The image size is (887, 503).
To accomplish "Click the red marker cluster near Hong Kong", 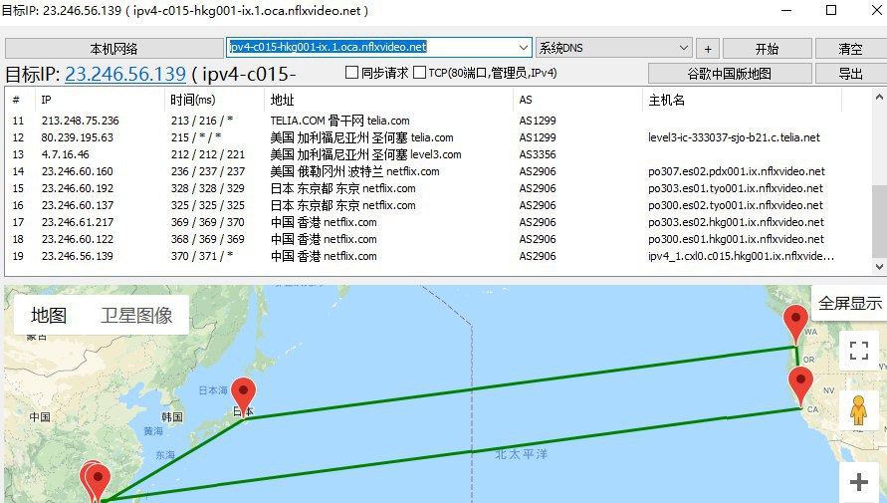I will tap(97, 482).
